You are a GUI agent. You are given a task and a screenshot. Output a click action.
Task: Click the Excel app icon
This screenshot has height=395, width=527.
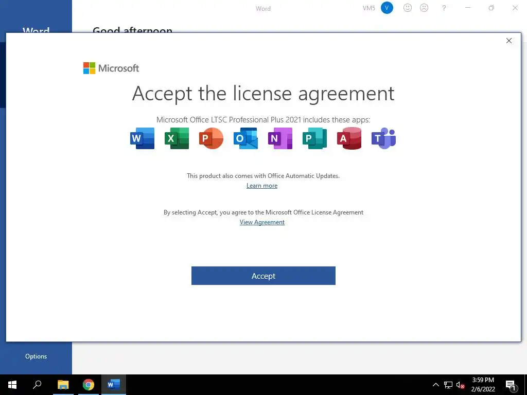[177, 138]
